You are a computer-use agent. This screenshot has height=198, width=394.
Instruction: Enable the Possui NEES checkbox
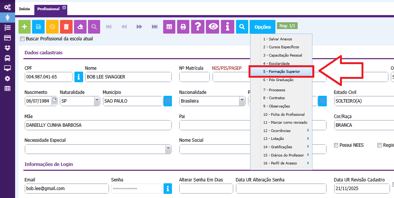(336, 145)
